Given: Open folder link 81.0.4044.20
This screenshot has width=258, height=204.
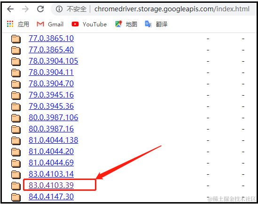Looking at the screenshot, I should [x=51, y=152].
